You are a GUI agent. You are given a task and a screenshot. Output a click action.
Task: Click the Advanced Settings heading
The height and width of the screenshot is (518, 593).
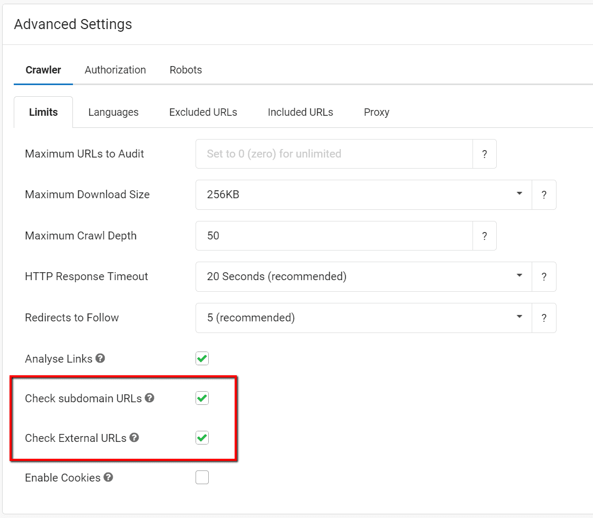(x=73, y=24)
